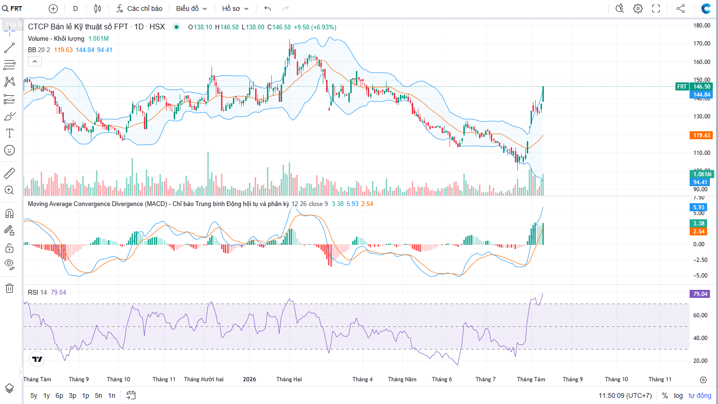Viewport: 718px width, 404px height.
Task: Open chart settings gear
Action: point(638,9)
